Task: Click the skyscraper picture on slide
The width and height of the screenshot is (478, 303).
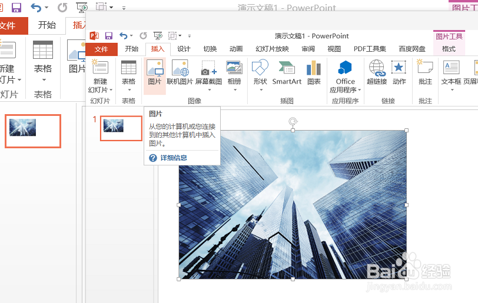Action: point(293,205)
